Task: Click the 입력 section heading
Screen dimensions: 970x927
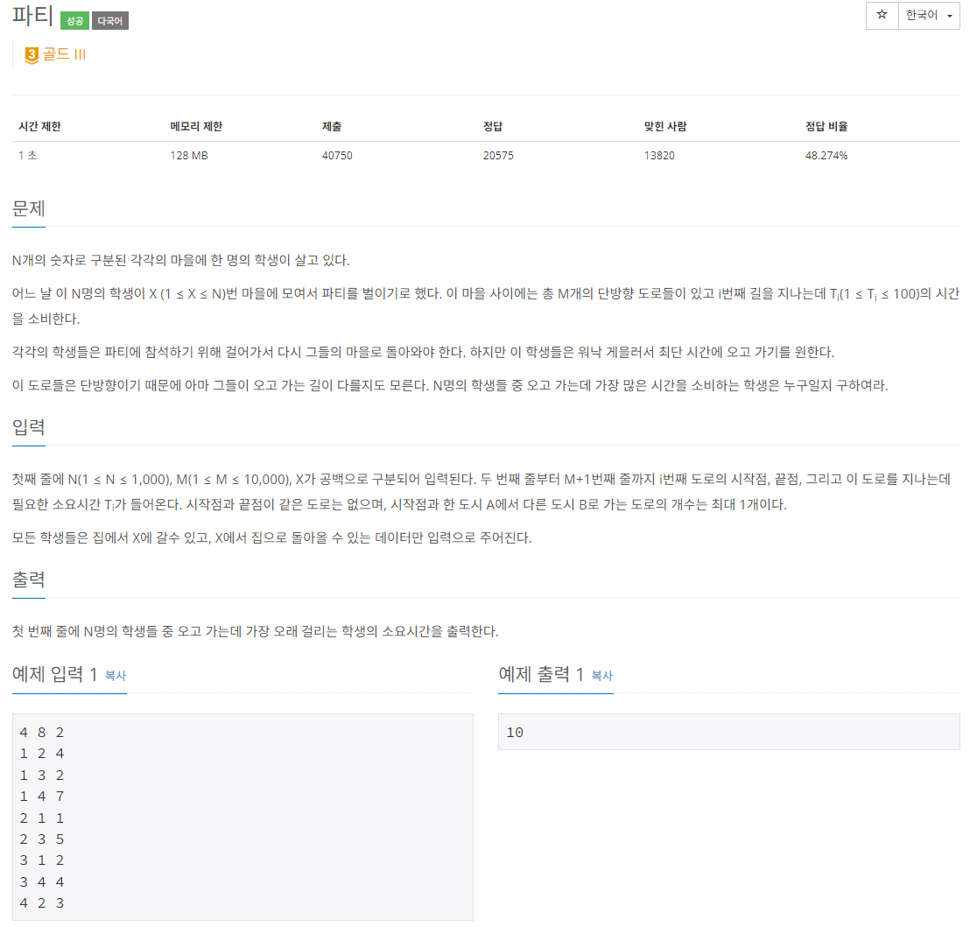Action: [29, 426]
